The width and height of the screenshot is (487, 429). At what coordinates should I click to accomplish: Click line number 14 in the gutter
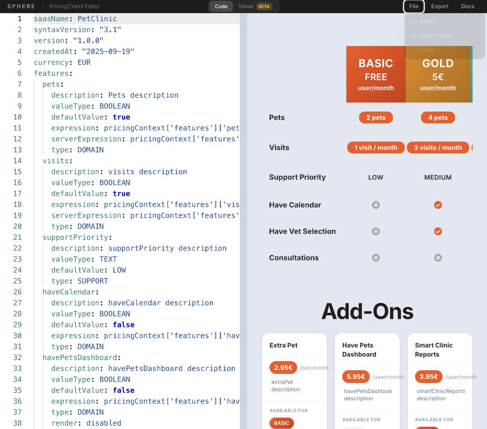[17, 161]
